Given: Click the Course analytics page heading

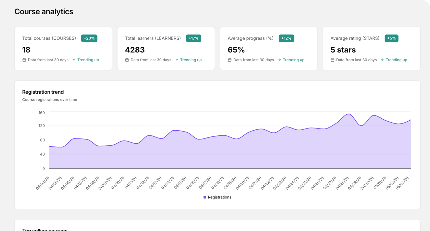Looking at the screenshot, I should click(x=44, y=11).
